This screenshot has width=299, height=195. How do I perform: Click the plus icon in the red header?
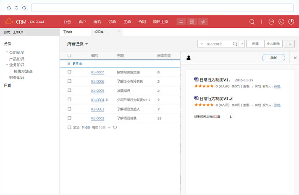(x=262, y=22)
